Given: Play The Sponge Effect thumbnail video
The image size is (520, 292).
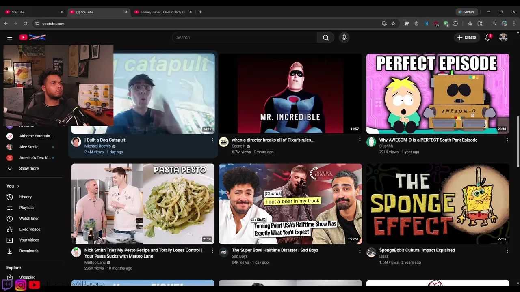Looking at the screenshot, I should (x=438, y=204).
